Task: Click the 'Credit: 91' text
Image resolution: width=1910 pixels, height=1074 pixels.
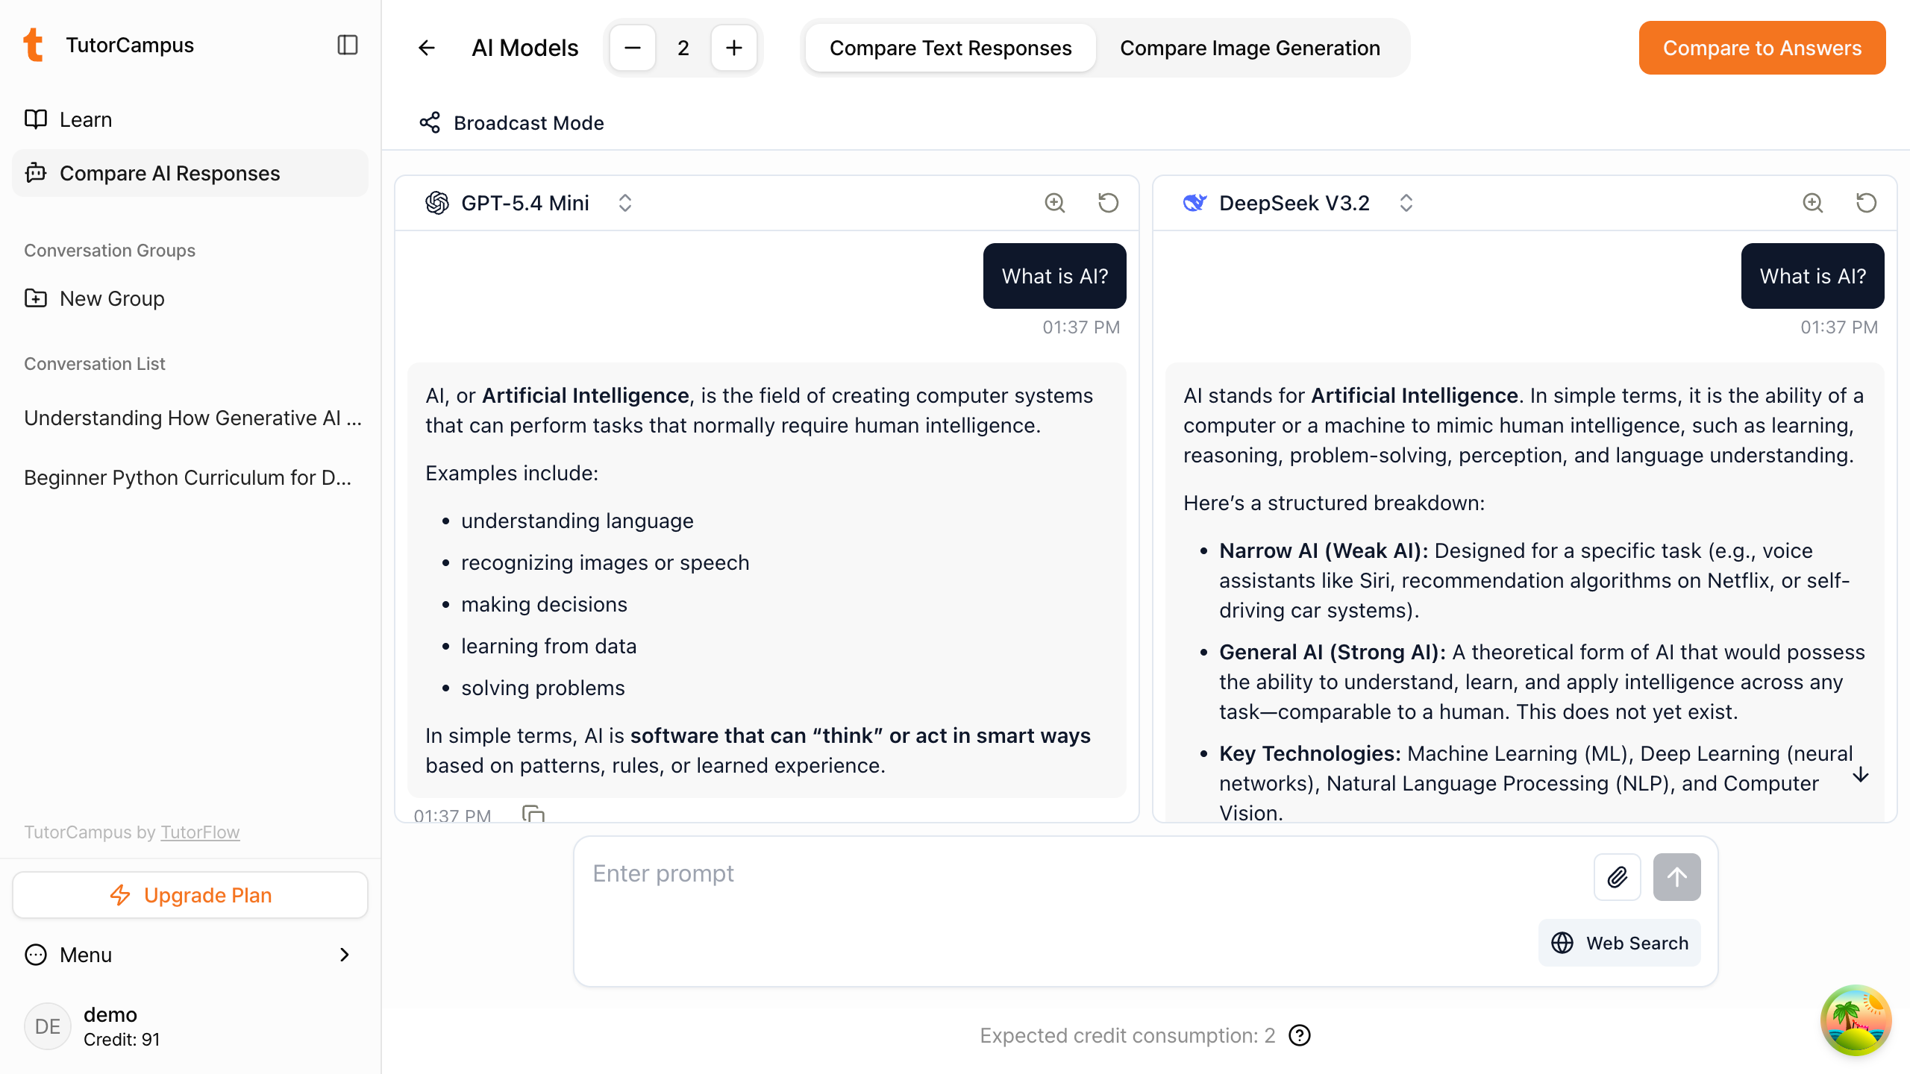Action: [122, 1040]
